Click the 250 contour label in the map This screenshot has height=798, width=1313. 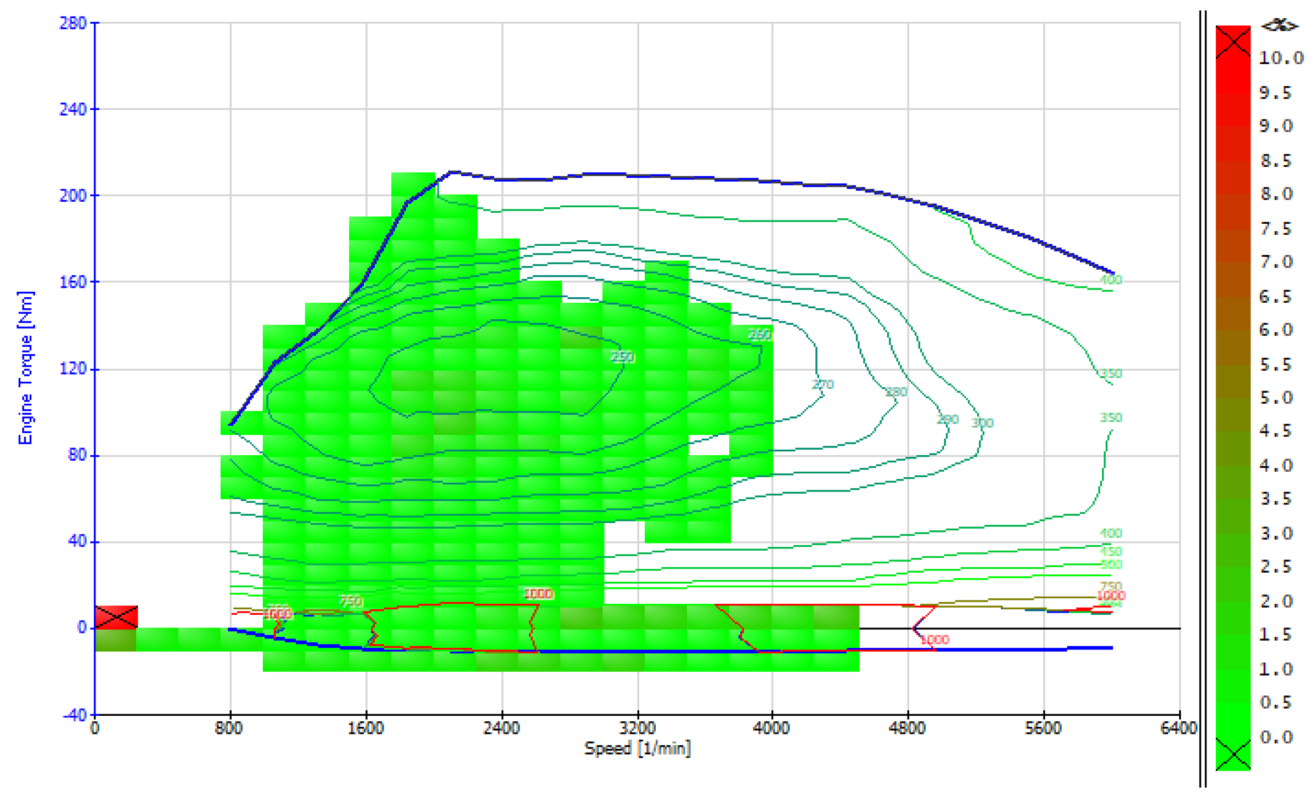622,356
